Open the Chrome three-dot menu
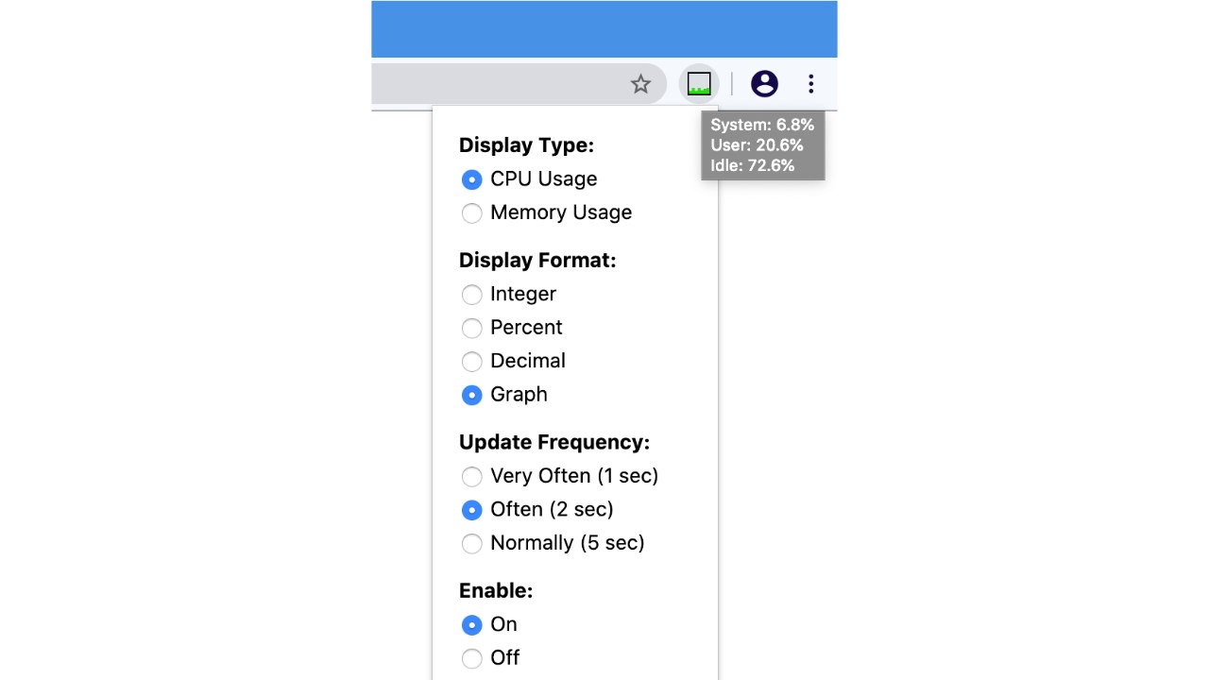This screenshot has width=1209, height=680. pos(810,84)
